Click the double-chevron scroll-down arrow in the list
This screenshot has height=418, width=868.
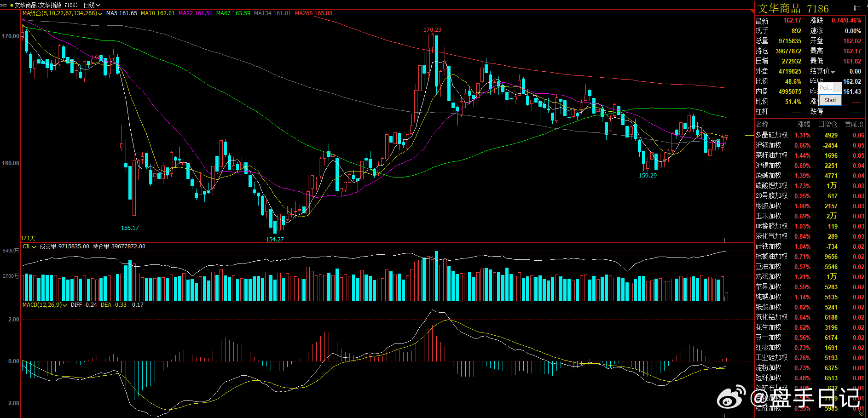862,413
